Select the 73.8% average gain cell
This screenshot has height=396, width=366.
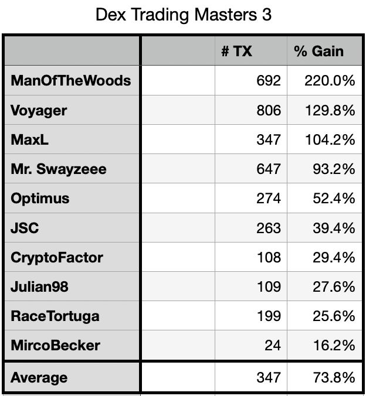pos(324,377)
